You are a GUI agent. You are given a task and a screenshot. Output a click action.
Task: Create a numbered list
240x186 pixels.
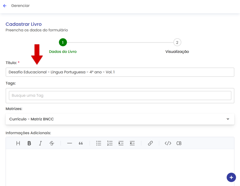pos(110,143)
